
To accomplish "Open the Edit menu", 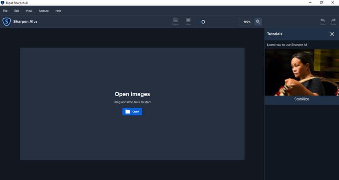I will (17, 11).
